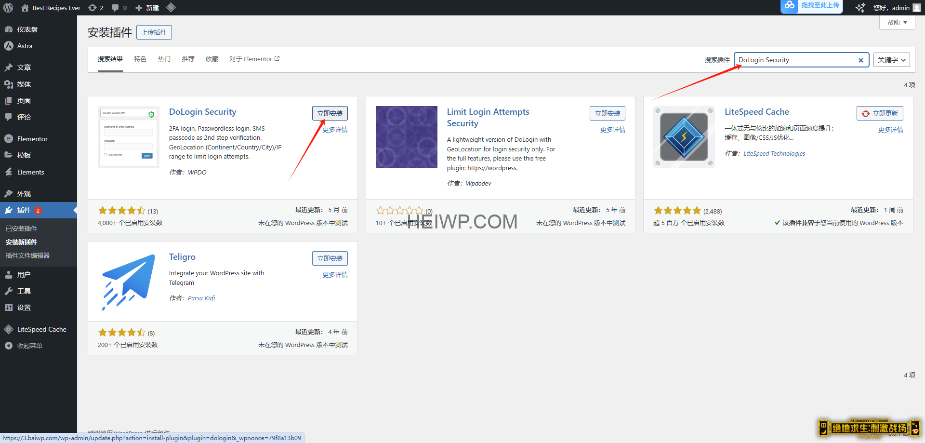
Task: Click the 您好, admin account text
Action: pos(891,8)
